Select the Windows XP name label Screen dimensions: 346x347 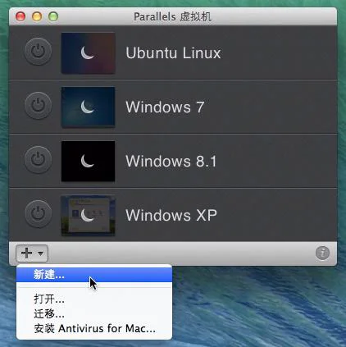click(x=171, y=215)
